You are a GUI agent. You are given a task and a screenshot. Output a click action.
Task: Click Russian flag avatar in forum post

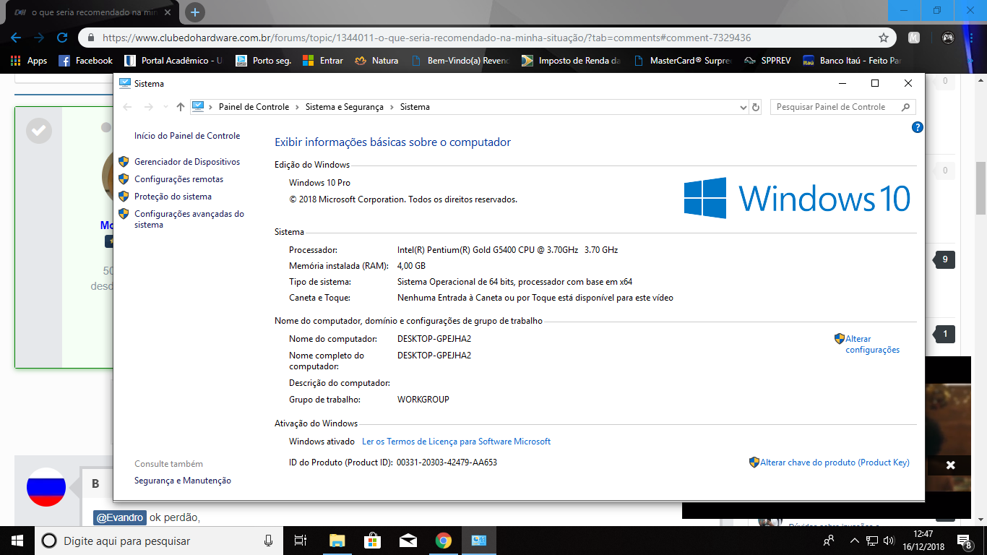[46, 487]
